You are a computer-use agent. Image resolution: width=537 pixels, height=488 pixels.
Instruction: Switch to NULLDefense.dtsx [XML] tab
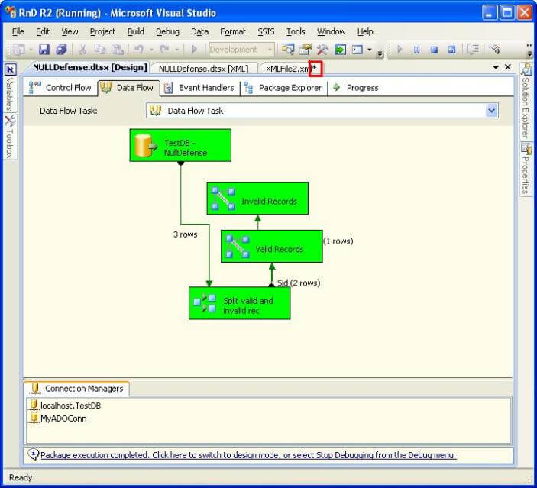pos(203,69)
